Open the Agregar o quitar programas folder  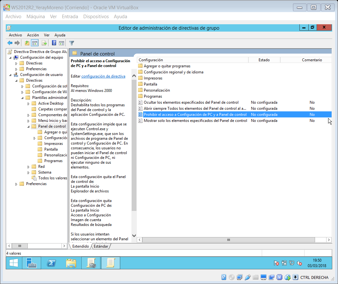click(x=167, y=66)
